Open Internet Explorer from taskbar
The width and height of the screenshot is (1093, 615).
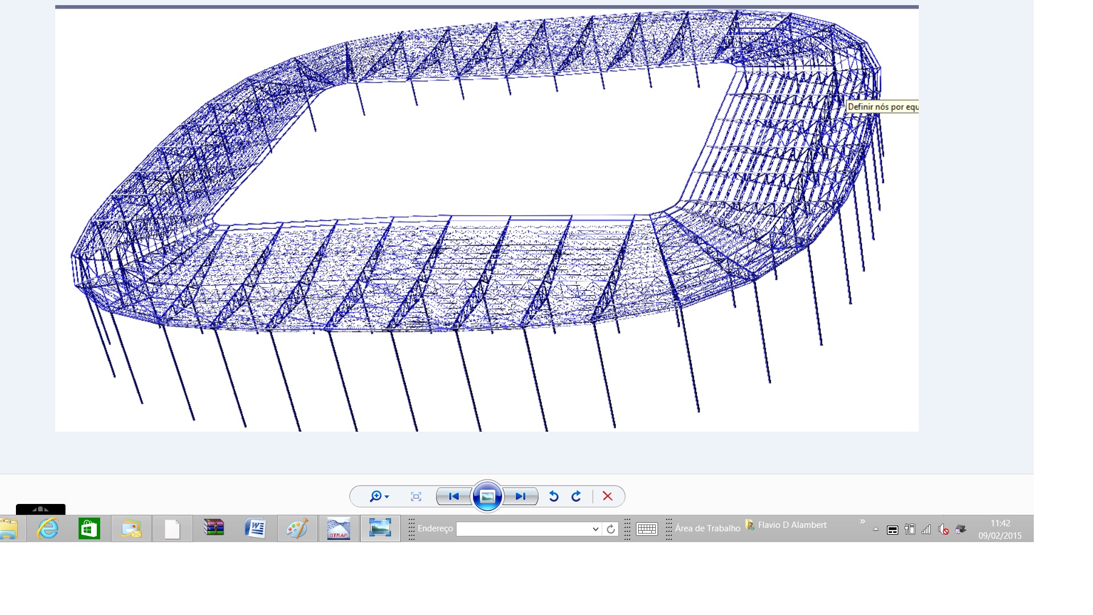click(x=48, y=529)
